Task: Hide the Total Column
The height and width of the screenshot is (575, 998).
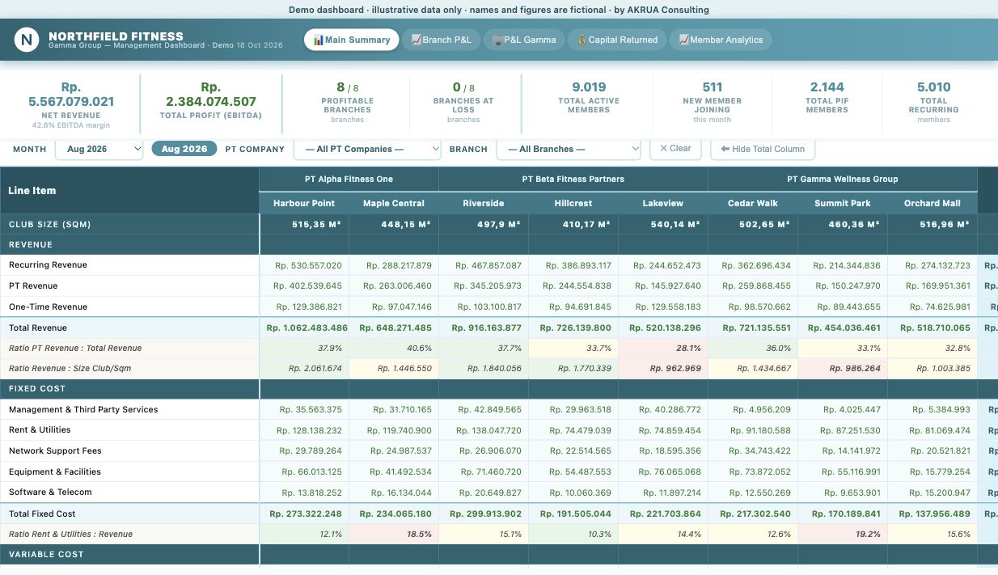Action: (x=763, y=149)
